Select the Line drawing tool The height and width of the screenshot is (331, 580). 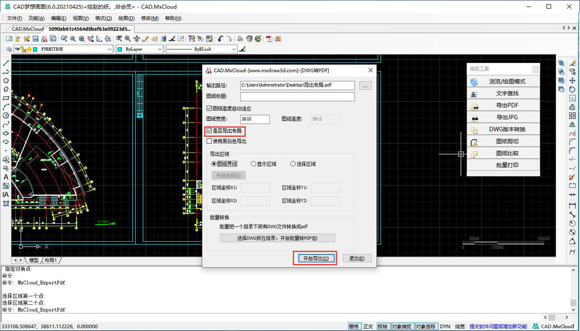pos(6,63)
